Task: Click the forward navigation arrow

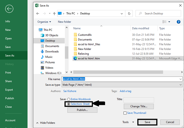Action: 44,14
